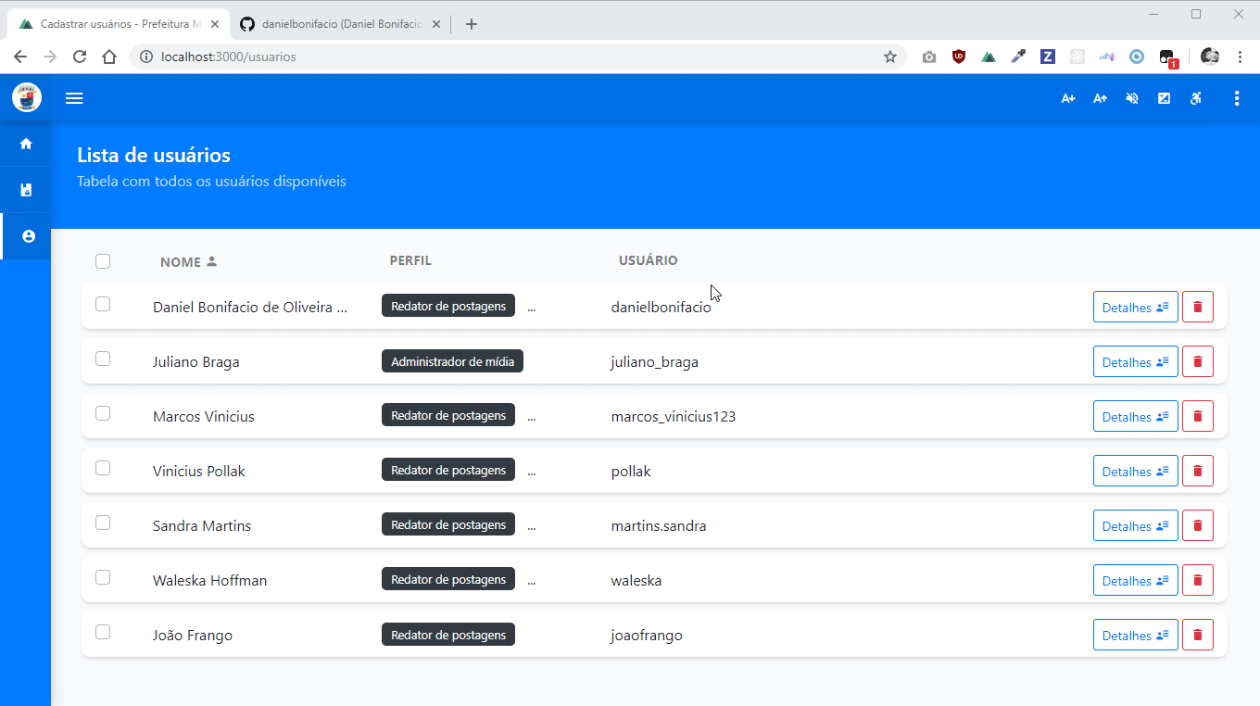The height and width of the screenshot is (706, 1260).
Task: Delete user Marcos Vinicius with trash button
Action: [1198, 416]
